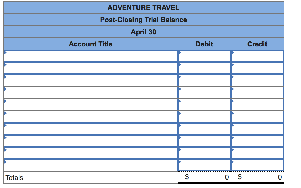The width and height of the screenshot is (301, 188).
Task: Click the second row Debit input cell
Action: 204,68
